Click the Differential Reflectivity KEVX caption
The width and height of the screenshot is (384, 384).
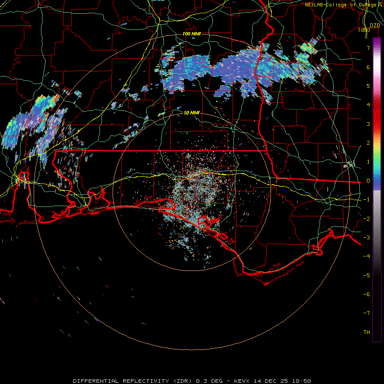pos(192,381)
